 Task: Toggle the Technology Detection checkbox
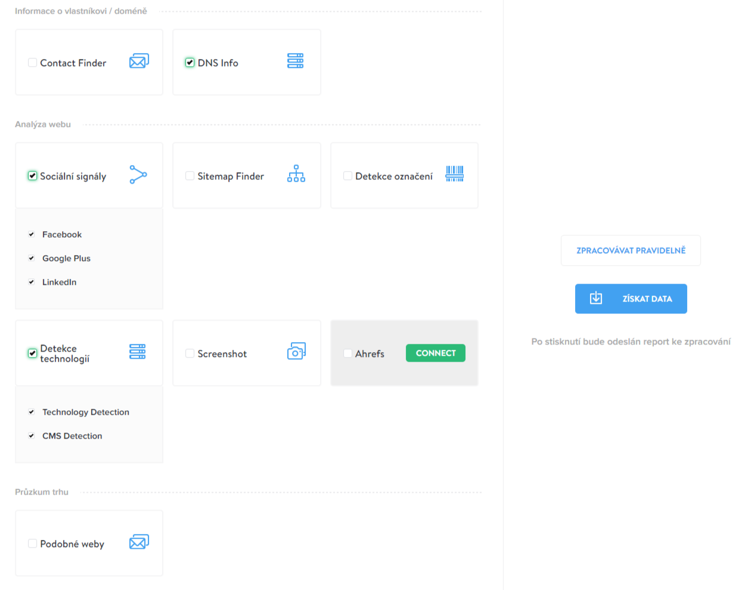[32, 412]
